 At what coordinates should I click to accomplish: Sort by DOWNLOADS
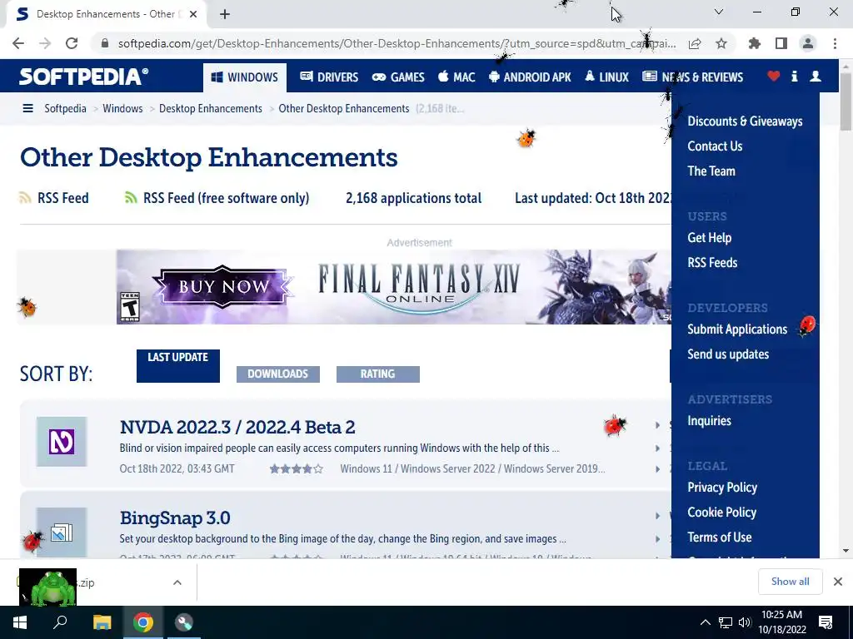pos(278,374)
